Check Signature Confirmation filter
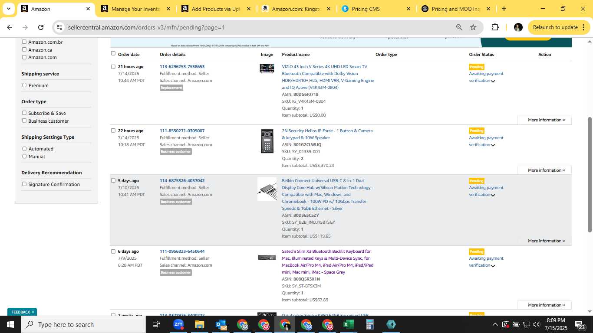 [24, 184]
